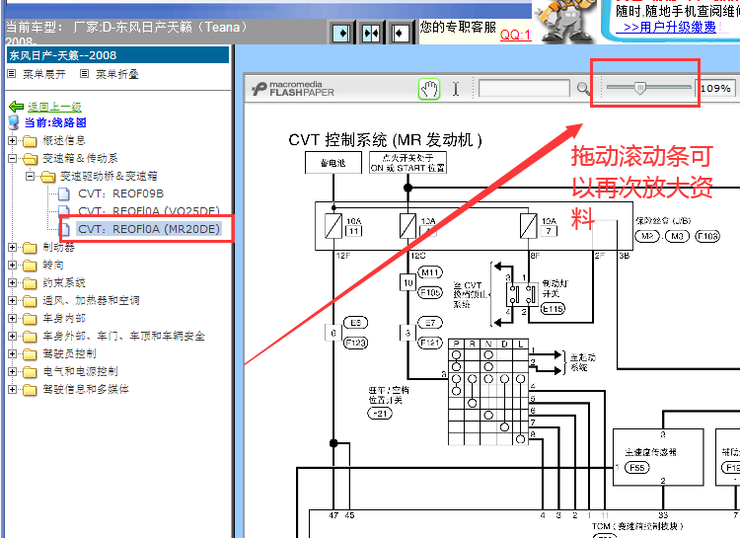Click 返回上一级 link
This screenshot has width=740, height=538.
[x=54, y=107]
